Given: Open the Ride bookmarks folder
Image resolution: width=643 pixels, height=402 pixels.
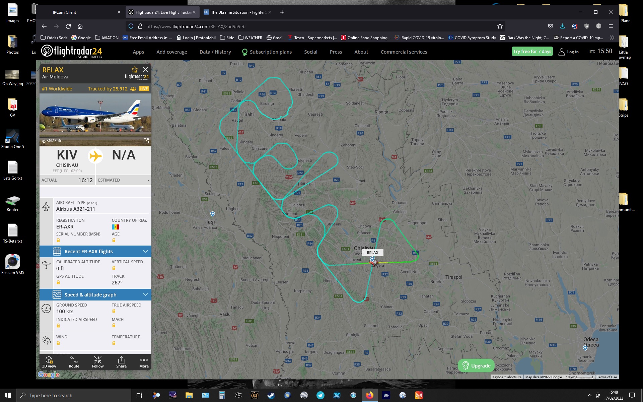Looking at the screenshot, I should [x=227, y=38].
